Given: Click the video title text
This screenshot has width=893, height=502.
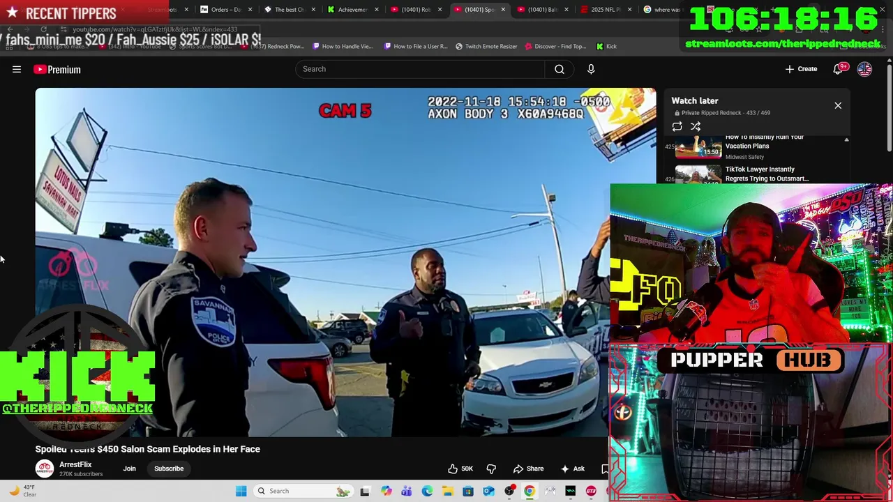Looking at the screenshot, I should point(148,449).
